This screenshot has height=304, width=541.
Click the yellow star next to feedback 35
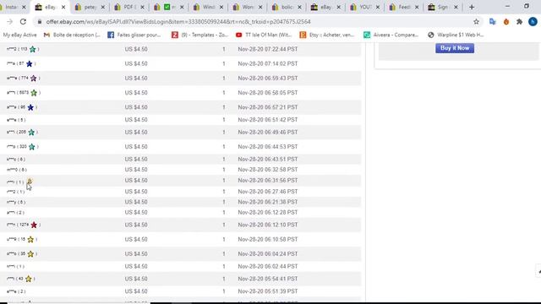point(30,254)
